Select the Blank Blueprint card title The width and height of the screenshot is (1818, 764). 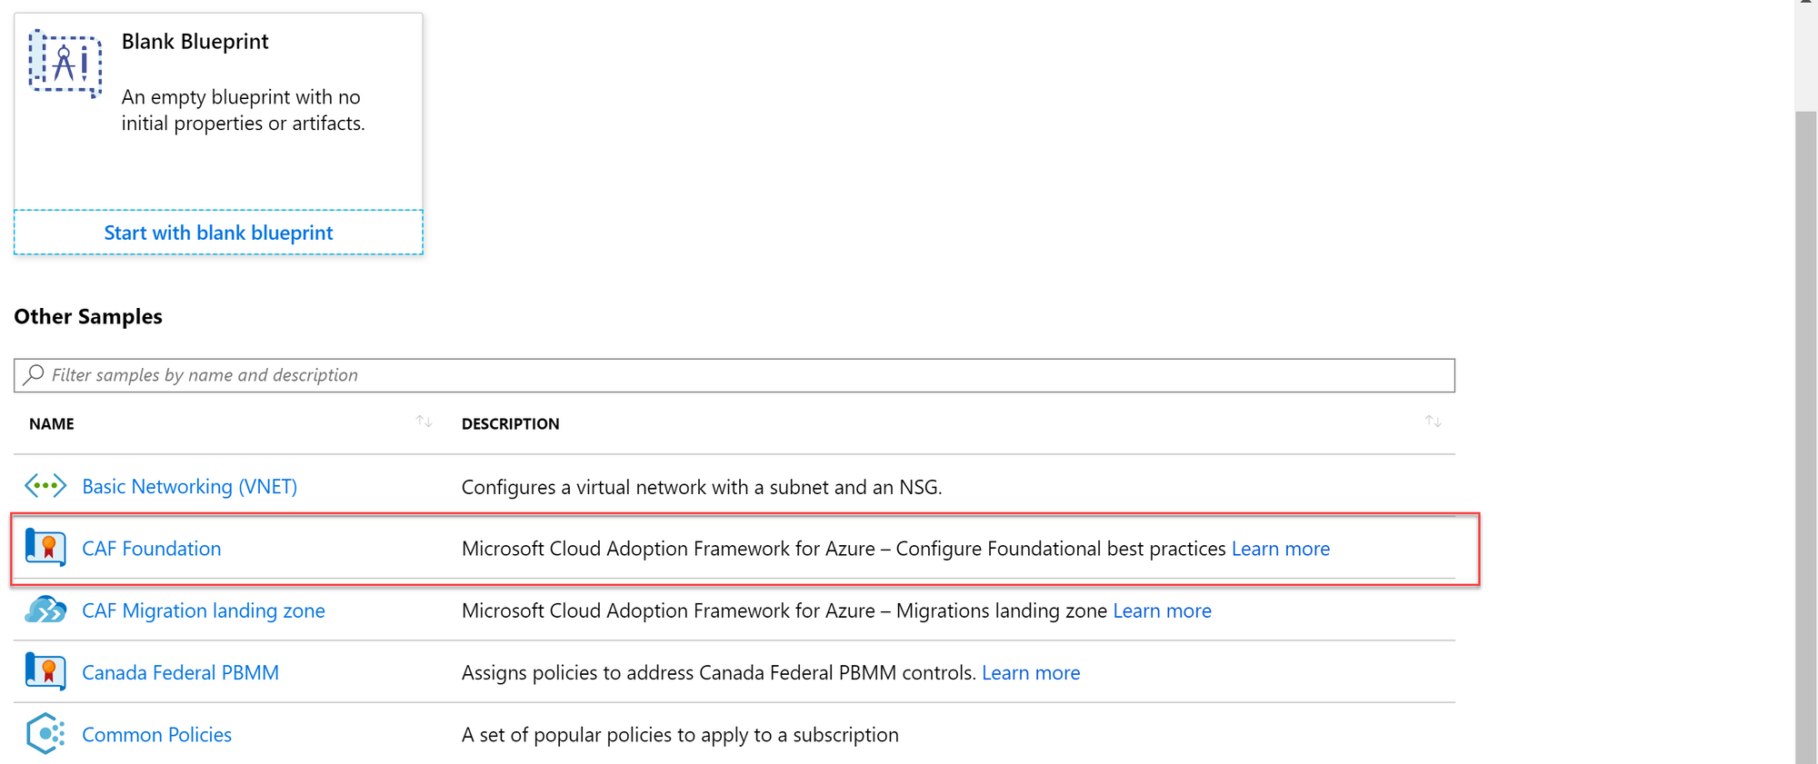click(x=195, y=42)
